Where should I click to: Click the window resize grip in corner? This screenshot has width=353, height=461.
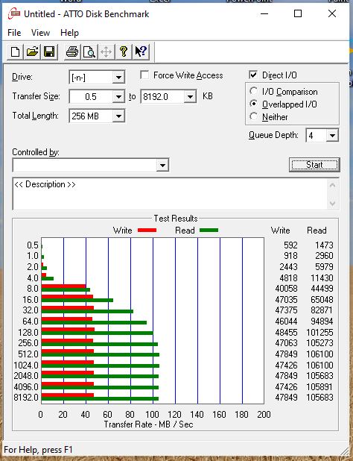point(344,451)
